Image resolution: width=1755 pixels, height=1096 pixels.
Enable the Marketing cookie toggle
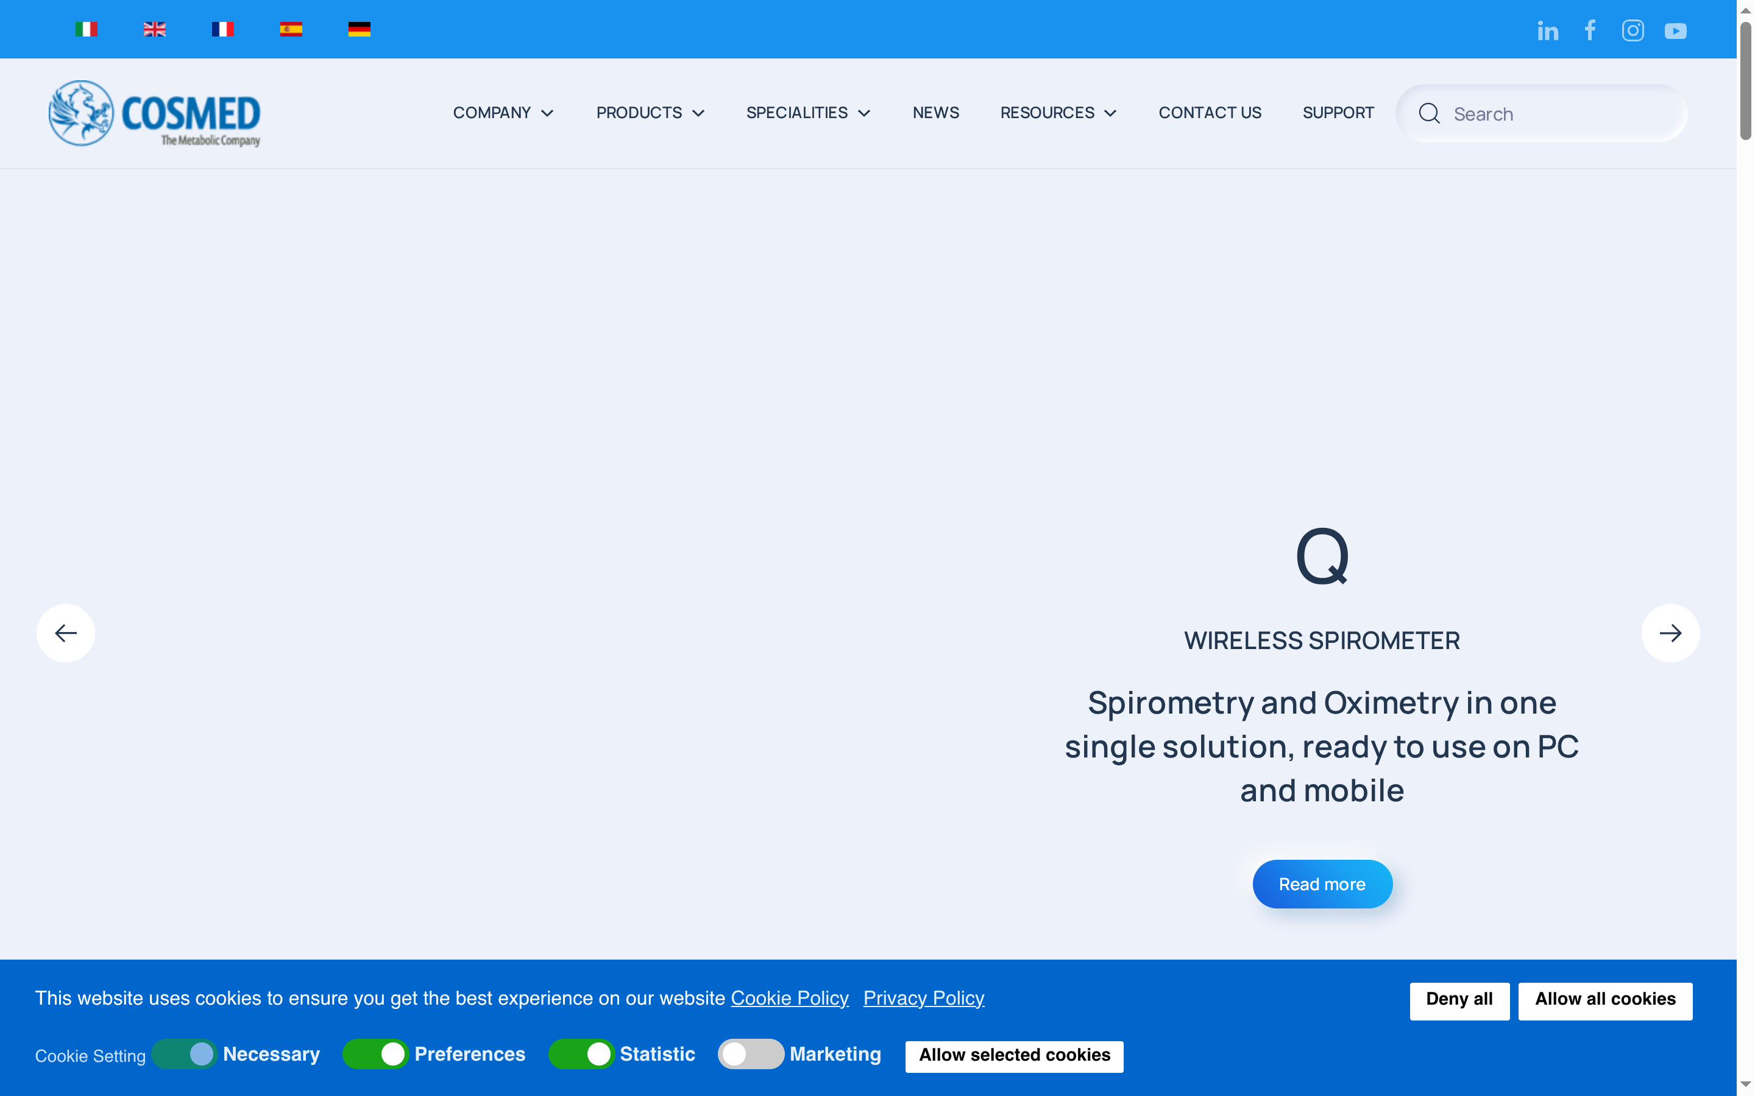point(751,1055)
